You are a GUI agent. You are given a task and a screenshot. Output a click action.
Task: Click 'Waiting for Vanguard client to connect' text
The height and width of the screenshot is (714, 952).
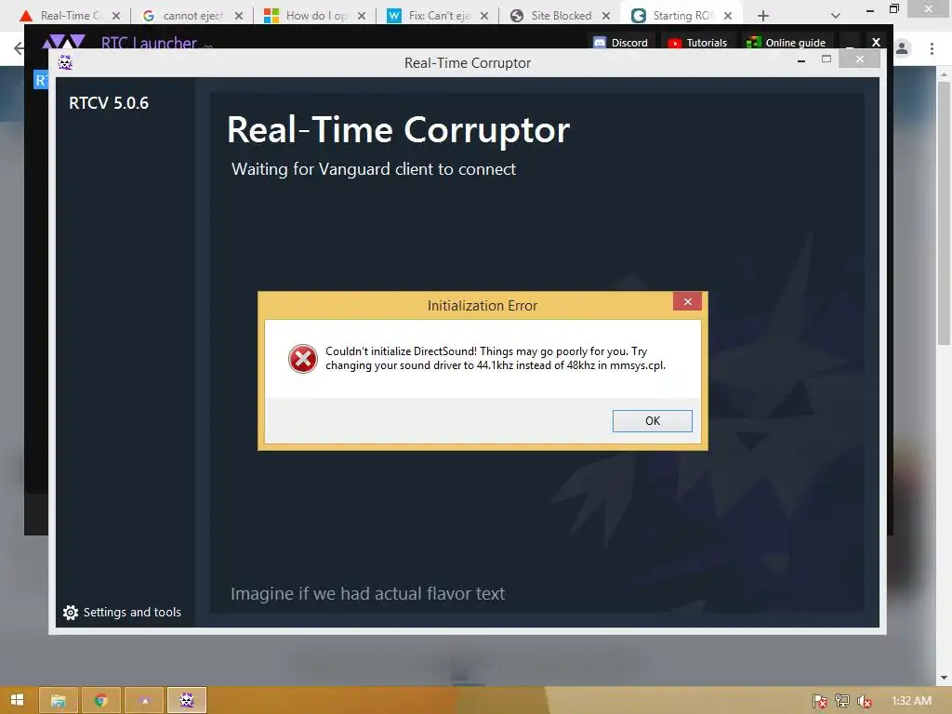pos(374,169)
